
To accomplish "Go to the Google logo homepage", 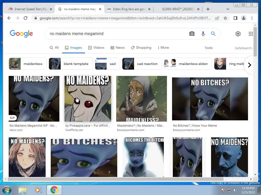I will point(21,34).
